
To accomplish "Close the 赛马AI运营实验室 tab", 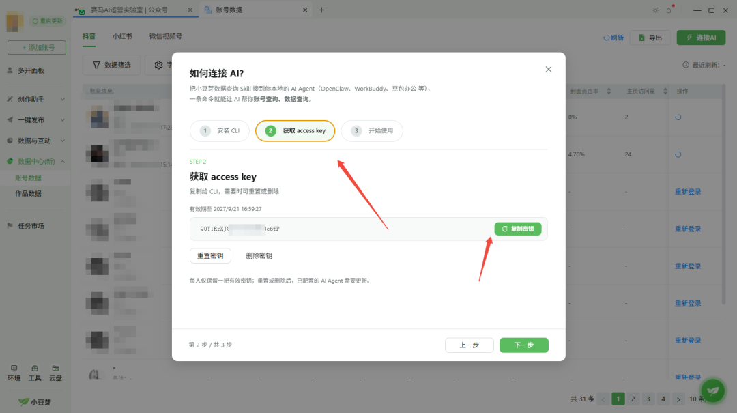I will tap(190, 10).
